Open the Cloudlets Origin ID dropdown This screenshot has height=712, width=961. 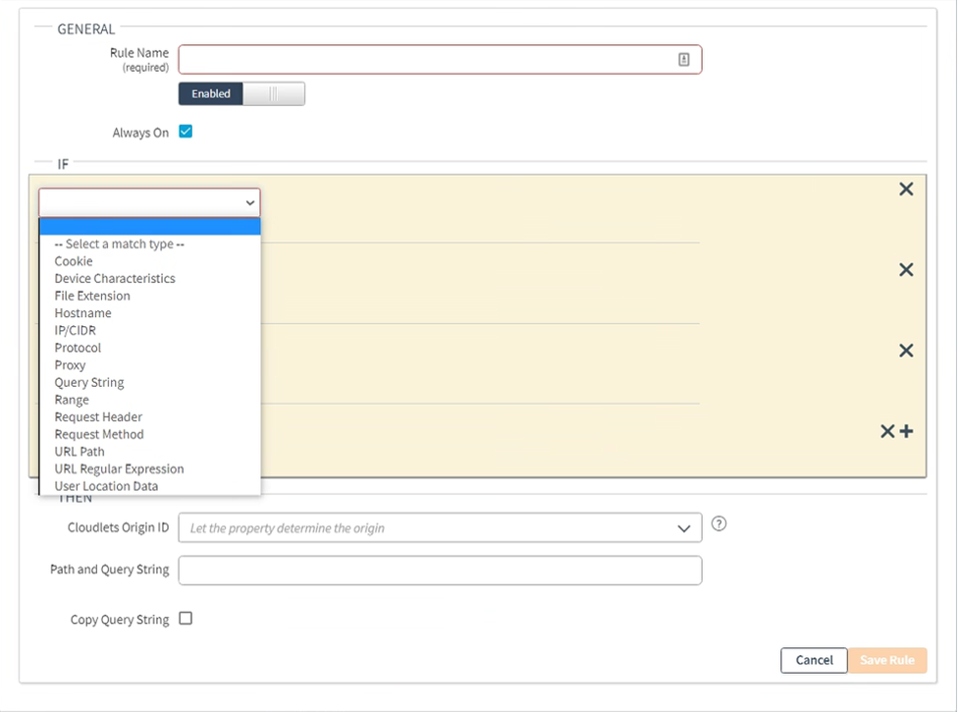point(440,528)
